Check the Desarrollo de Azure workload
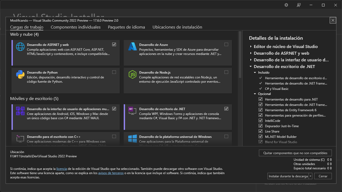Viewport: 342px width, 192px height. pyautogui.click(x=226, y=44)
